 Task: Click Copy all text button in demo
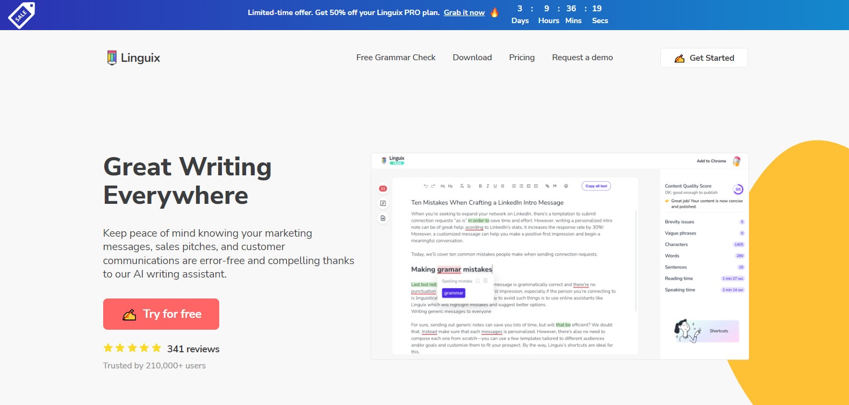[x=596, y=186]
